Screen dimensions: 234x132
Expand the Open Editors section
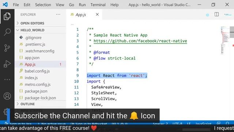click(x=41, y=23)
